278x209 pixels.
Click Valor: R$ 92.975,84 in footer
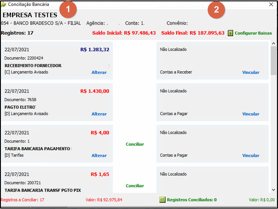(x=104, y=200)
